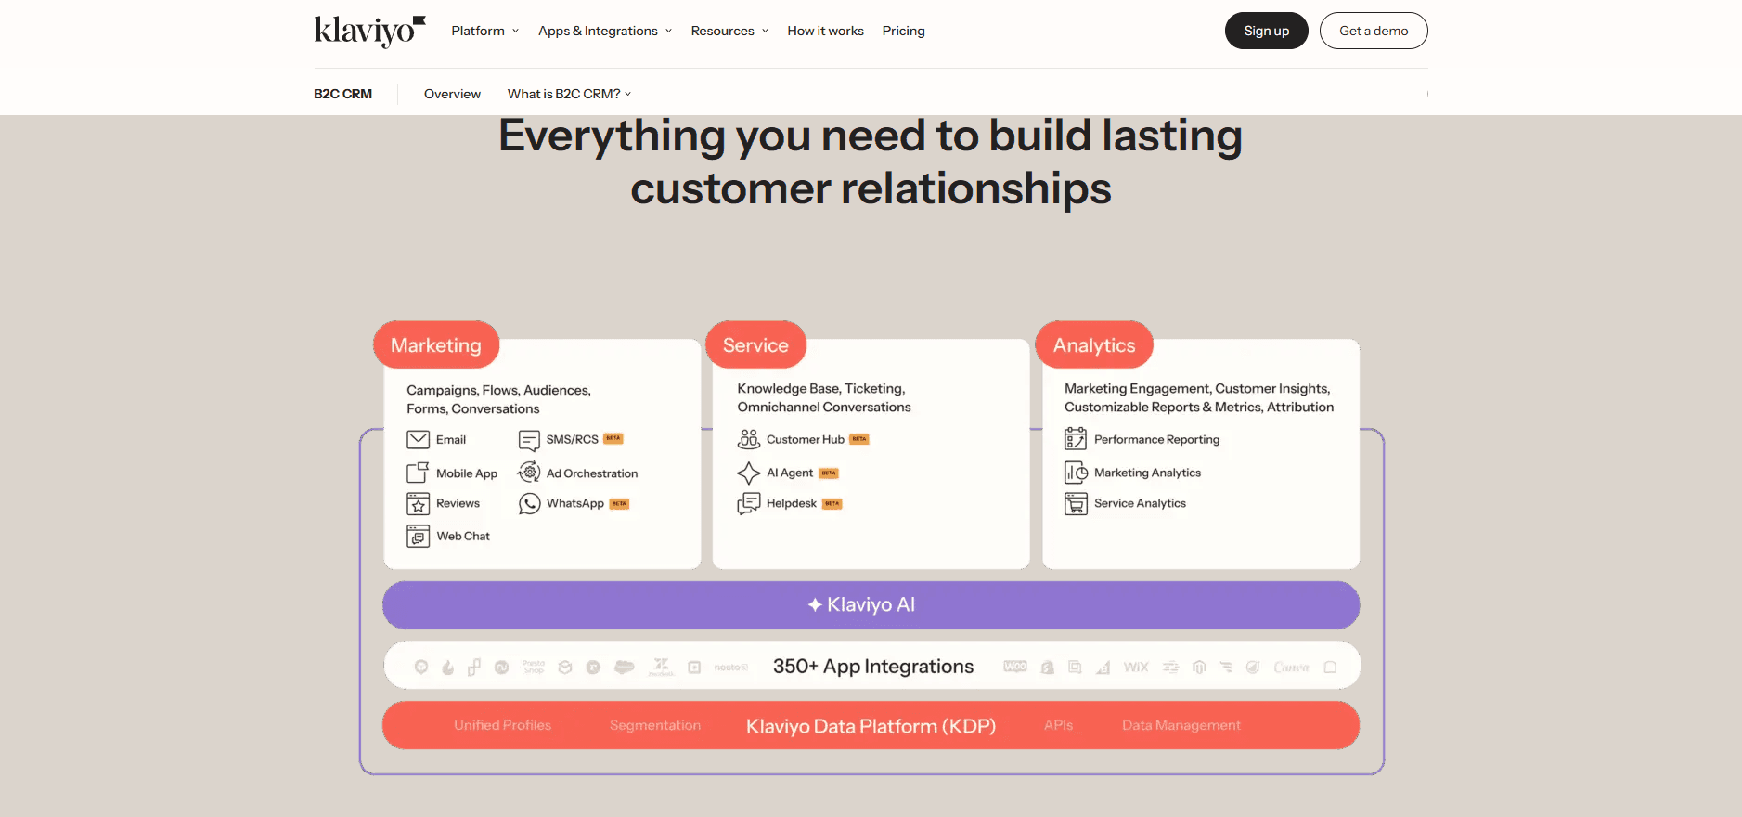
Task: Click APIs in KDP bar
Action: (1058, 725)
